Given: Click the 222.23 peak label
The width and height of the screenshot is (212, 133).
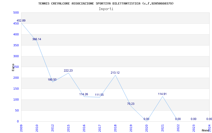Looking at the screenshot, I should pos(68,70).
